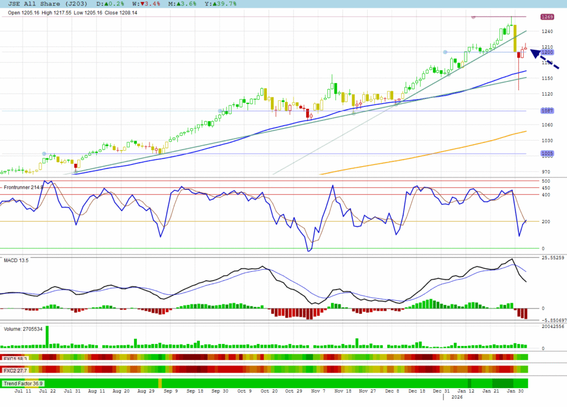Click the 2026 year marker on date axis
This screenshot has height=407, width=567.
click(457, 397)
